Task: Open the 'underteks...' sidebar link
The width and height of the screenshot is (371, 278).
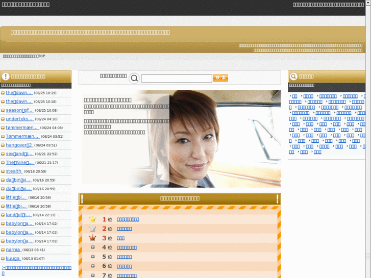Action: pyautogui.click(x=19, y=119)
